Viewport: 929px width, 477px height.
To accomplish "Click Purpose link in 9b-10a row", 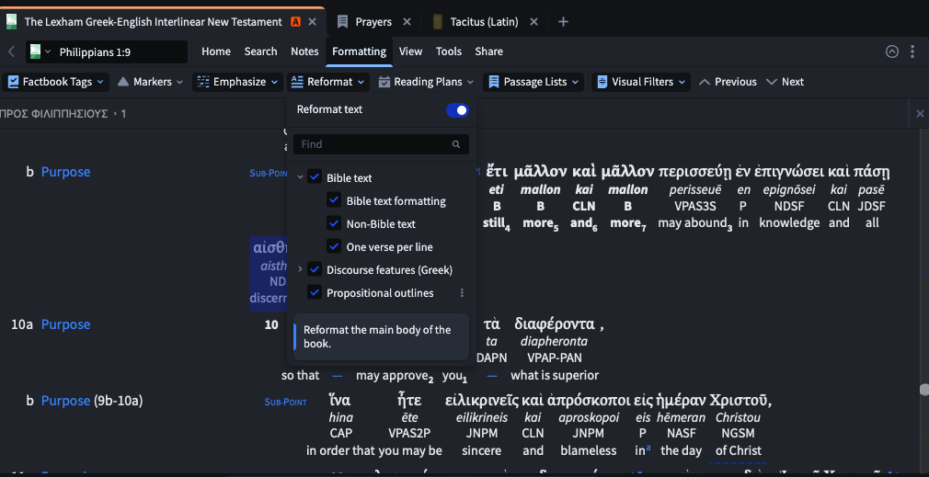I will tap(65, 401).
